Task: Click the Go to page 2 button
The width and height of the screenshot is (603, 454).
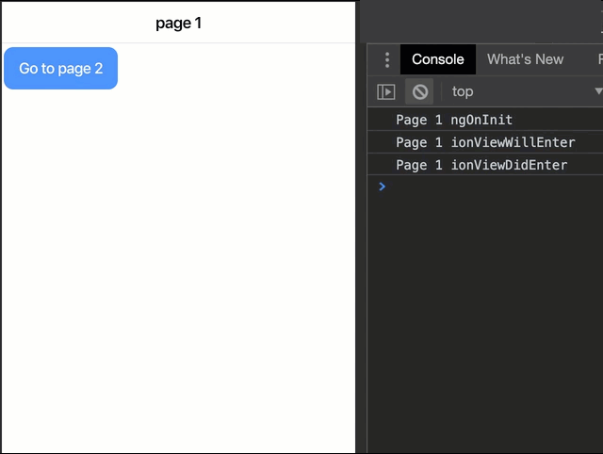Action: click(x=60, y=69)
